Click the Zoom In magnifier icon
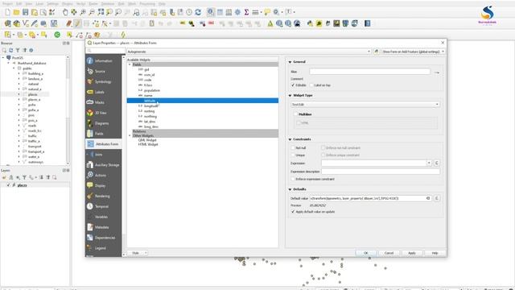The image size is (515, 290). pyautogui.click(x=83, y=12)
